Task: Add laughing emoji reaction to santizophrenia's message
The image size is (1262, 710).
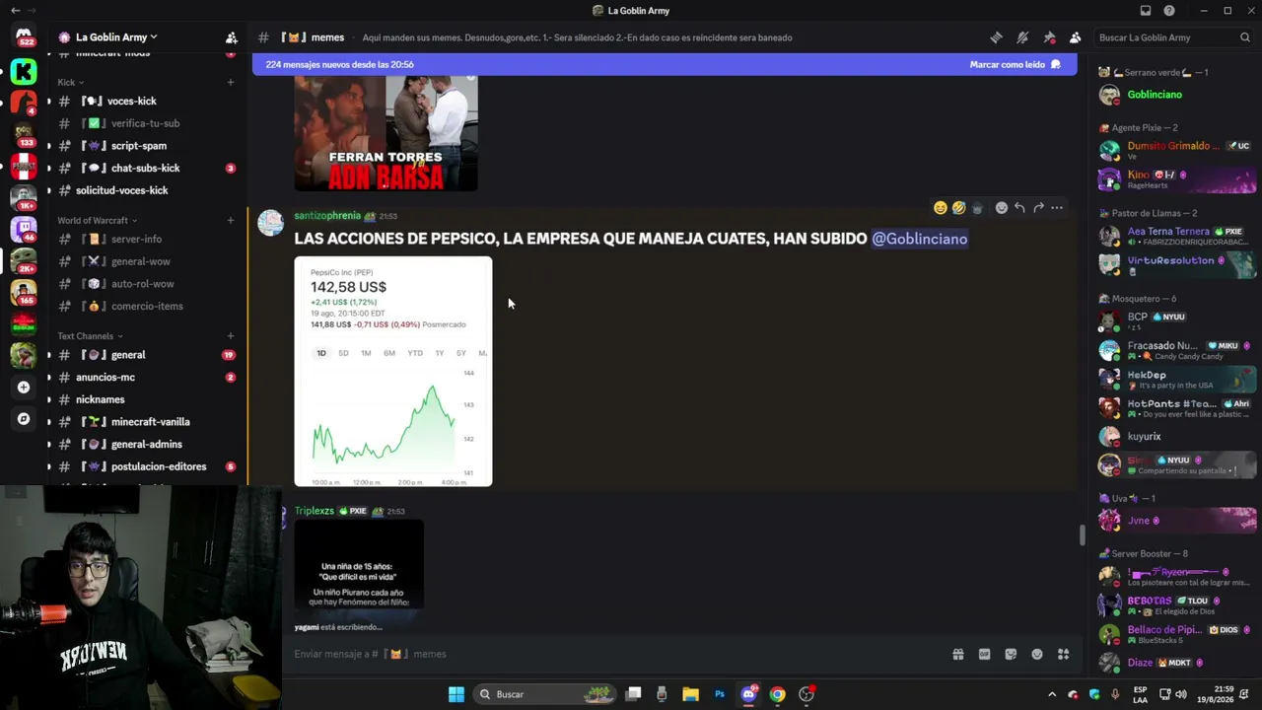Action: pyautogui.click(x=941, y=208)
